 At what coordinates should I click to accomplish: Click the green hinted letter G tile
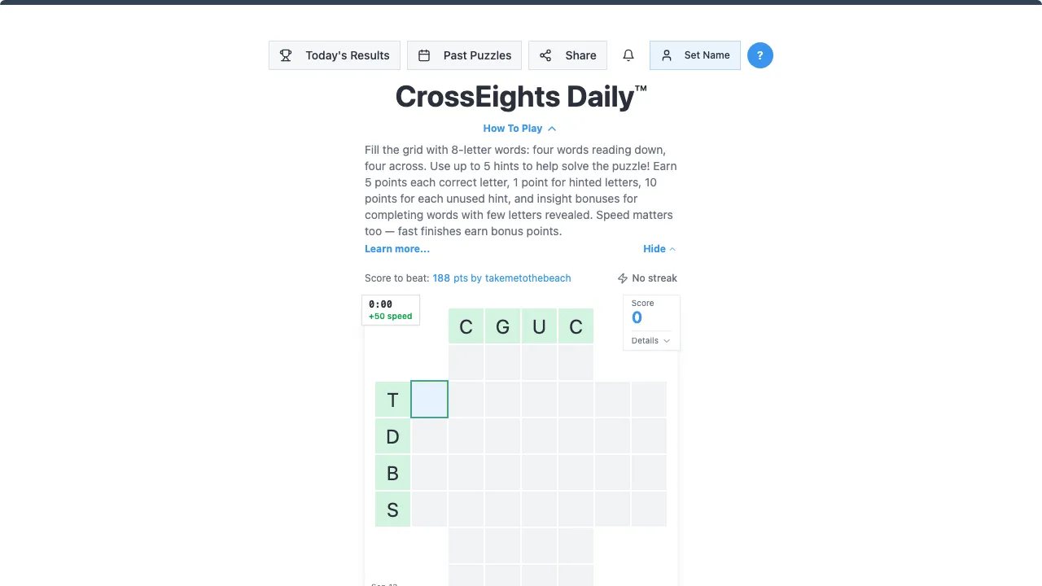tap(502, 326)
